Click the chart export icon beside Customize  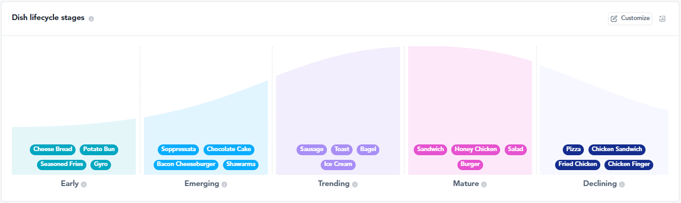pyautogui.click(x=662, y=19)
